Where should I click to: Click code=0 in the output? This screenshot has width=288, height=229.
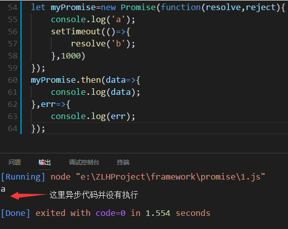coord(111,213)
